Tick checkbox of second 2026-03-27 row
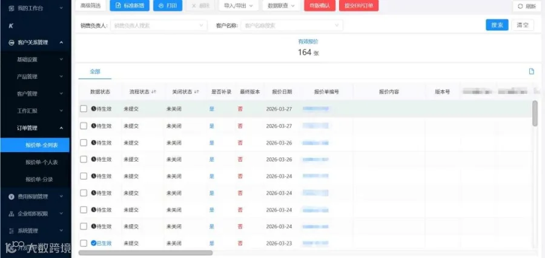Viewport: 545px width, 258px height. tap(84, 125)
